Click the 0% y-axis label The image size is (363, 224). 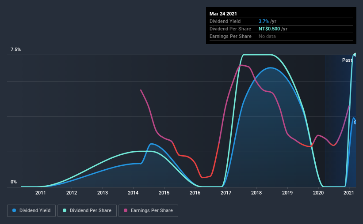(14, 182)
